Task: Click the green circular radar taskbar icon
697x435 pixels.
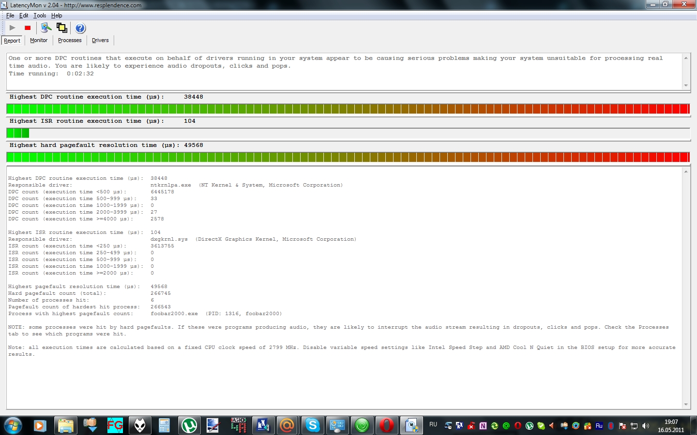Action: tap(362, 425)
